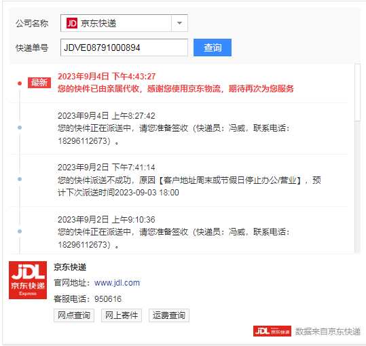
Task: Click the latest status message in red
Action: 175,89
